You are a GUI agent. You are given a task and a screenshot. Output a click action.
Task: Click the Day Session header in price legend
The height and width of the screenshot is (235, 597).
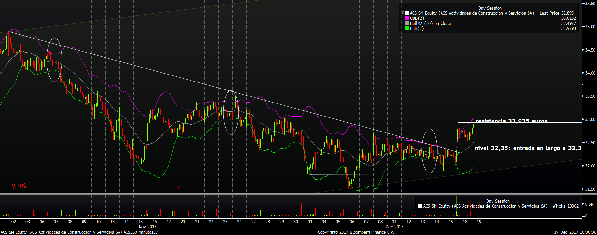pyautogui.click(x=490, y=8)
